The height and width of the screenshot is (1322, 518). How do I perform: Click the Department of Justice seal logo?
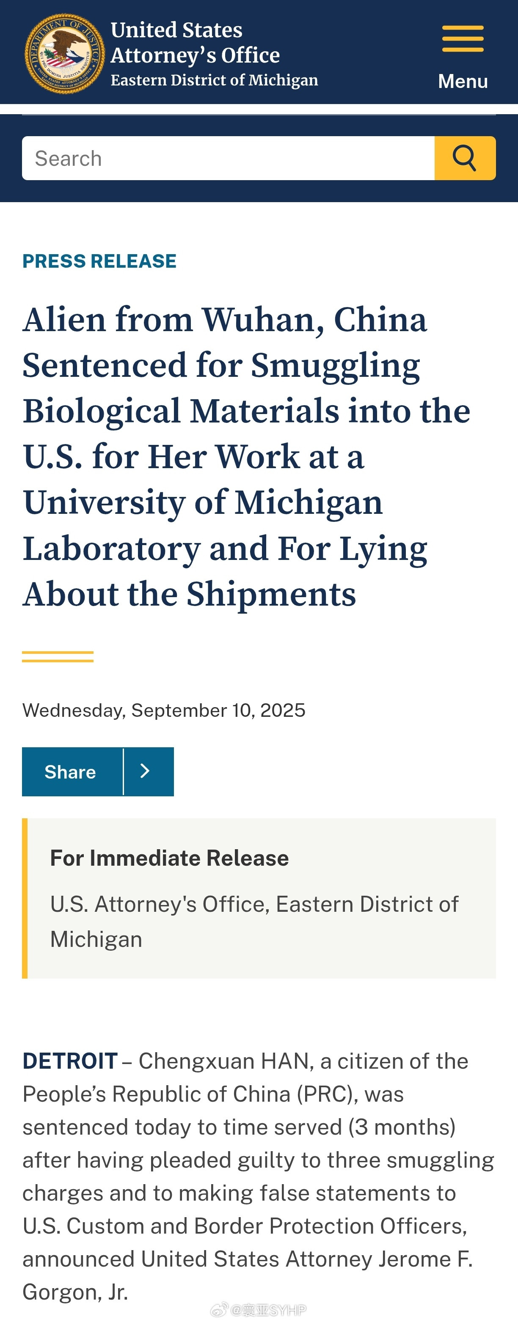pyautogui.click(x=65, y=53)
